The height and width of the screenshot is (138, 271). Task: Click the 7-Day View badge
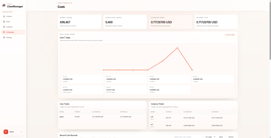coord(230,35)
